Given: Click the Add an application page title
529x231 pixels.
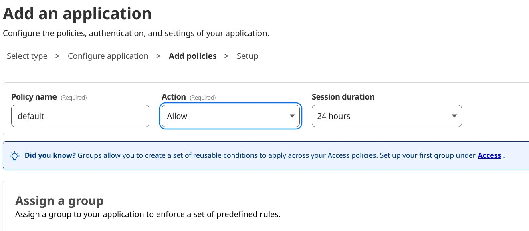Looking at the screenshot, I should click(77, 14).
